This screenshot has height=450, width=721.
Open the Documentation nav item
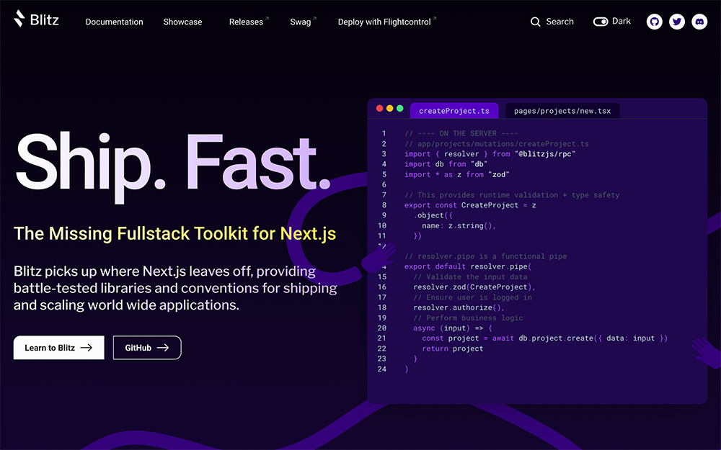114,22
